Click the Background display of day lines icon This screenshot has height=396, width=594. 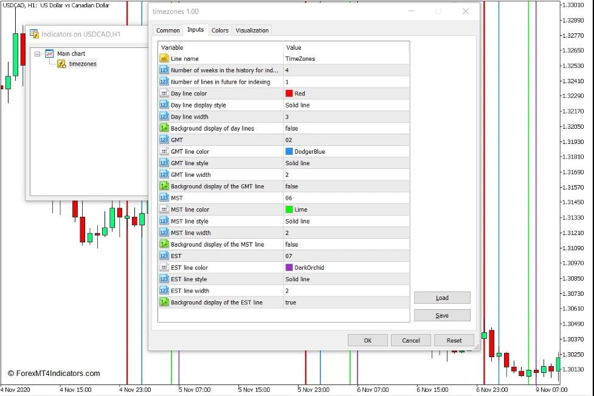point(164,128)
